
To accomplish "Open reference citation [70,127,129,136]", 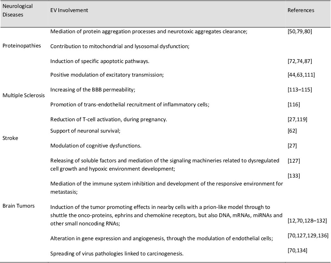I will coord(308,235).
